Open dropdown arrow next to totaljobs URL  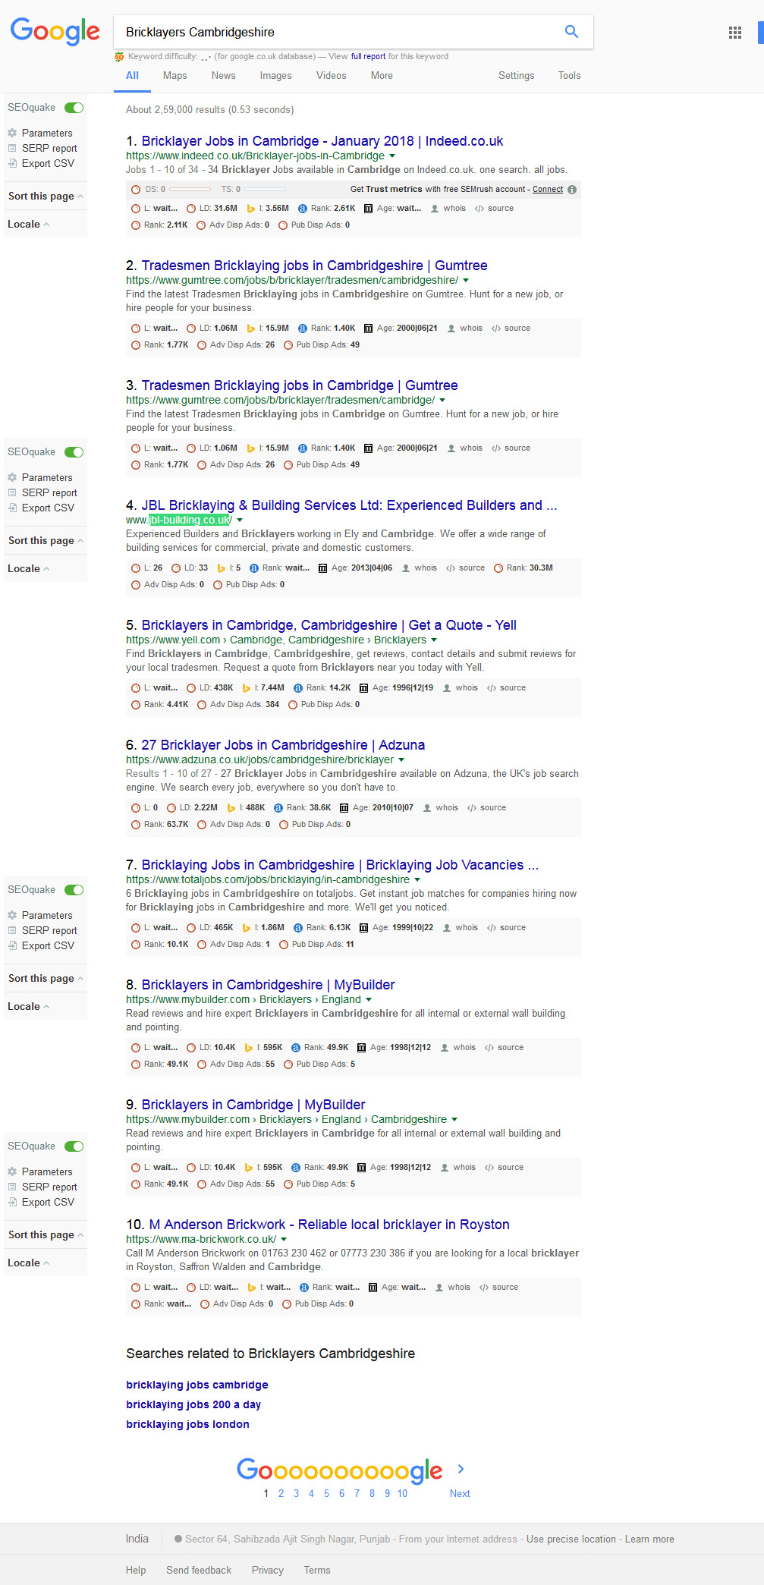(x=417, y=879)
